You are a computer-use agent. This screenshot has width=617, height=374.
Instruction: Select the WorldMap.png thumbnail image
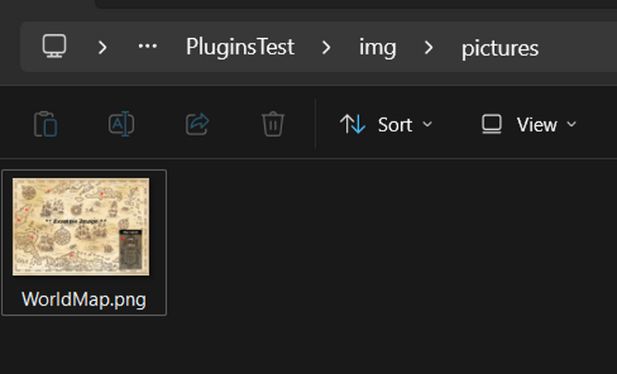[x=82, y=226]
